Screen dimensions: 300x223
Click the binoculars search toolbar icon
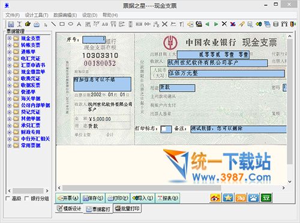[x=284, y=25]
